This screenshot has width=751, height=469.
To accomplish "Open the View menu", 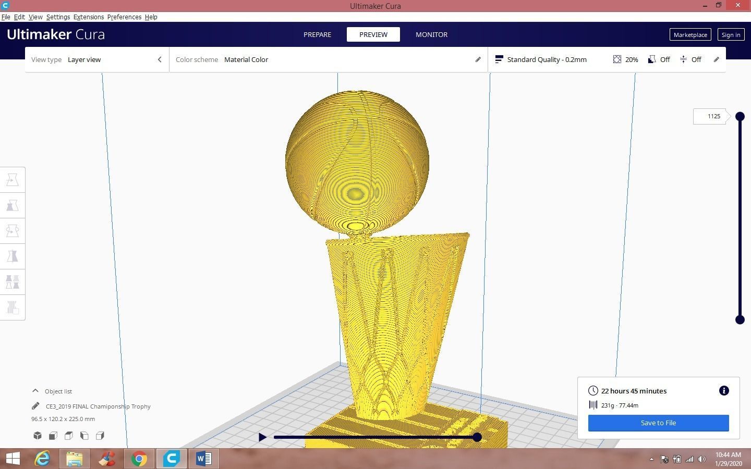I will click(35, 17).
